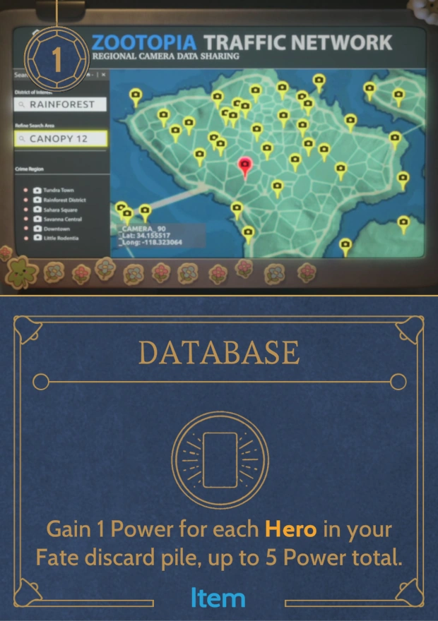438x621 pixels.
Task: Select the camera icon beside Savanna Central
Action: click(x=37, y=219)
